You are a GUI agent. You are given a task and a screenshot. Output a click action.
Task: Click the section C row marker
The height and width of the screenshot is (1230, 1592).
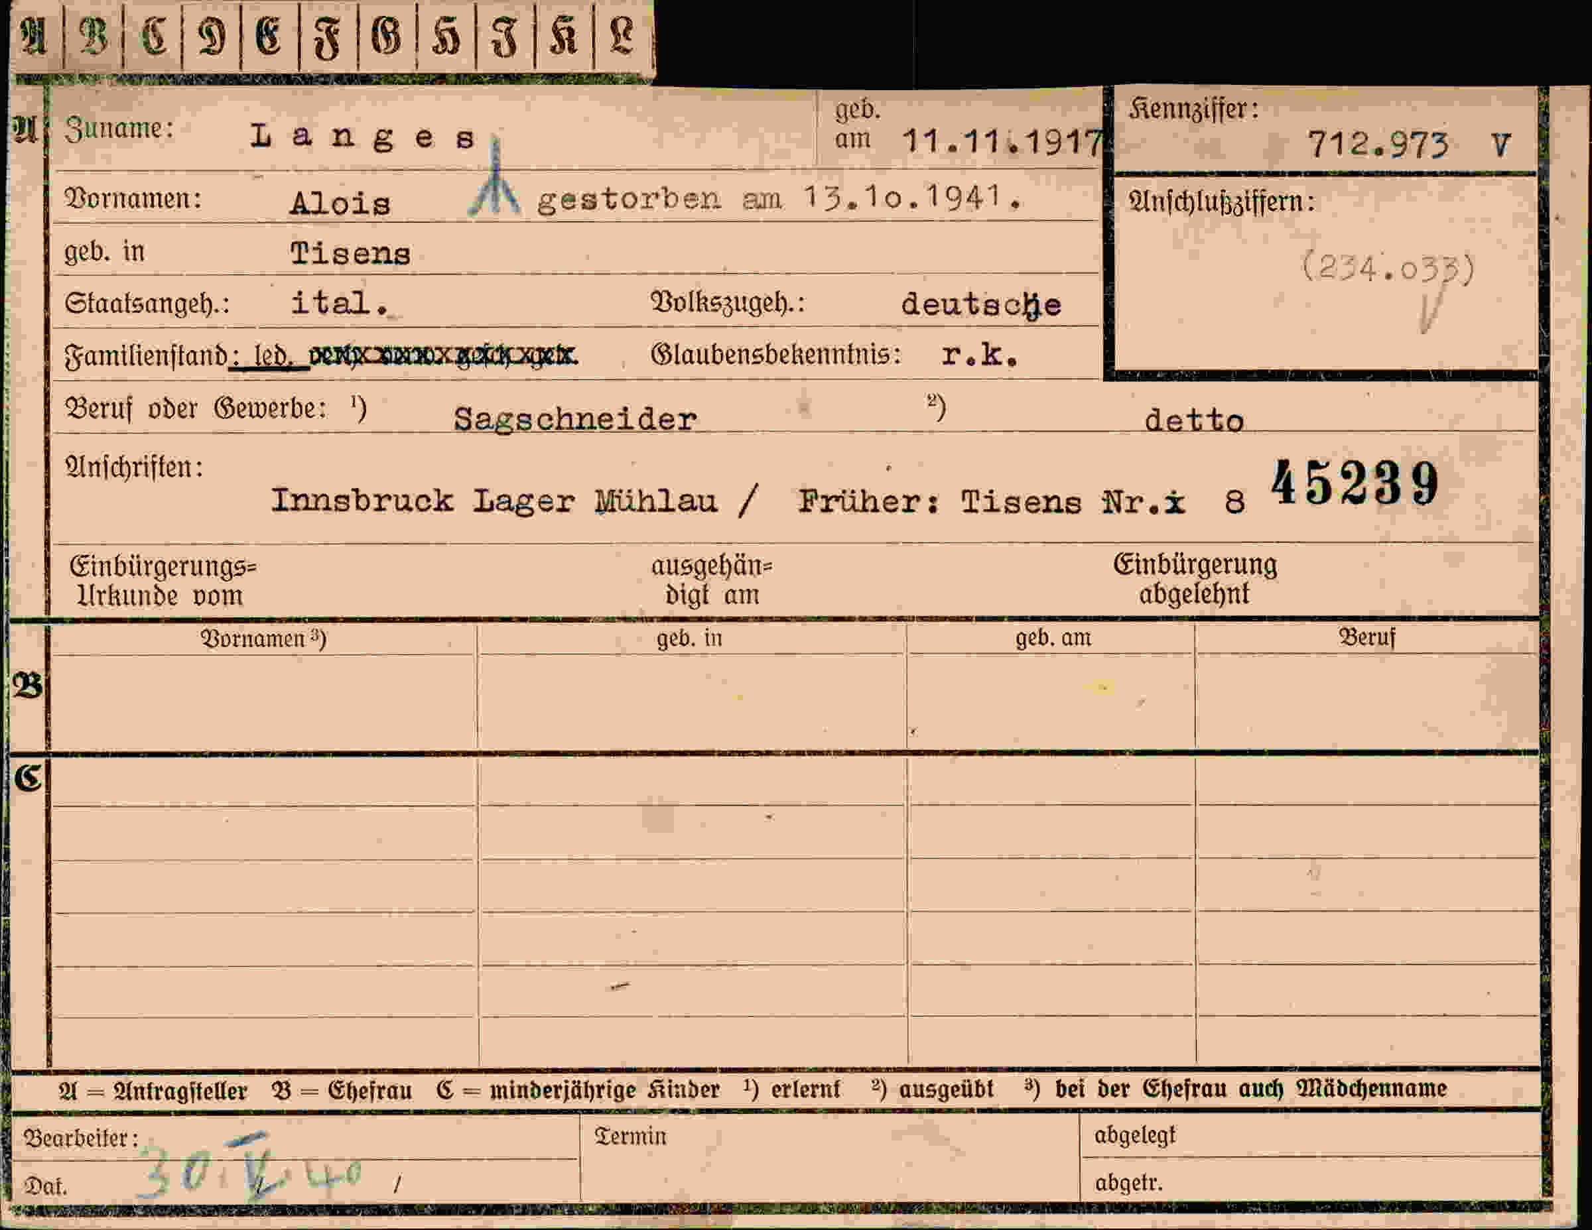tap(29, 778)
